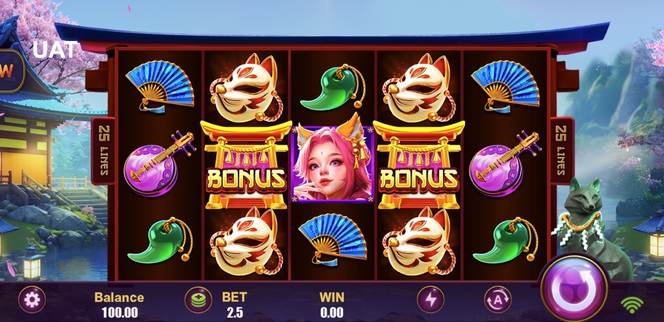Check the green Wi-Fi signal indicator
The image size is (664, 322).
coord(631,304)
